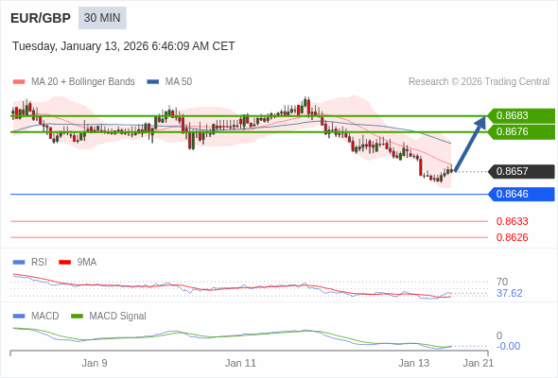Image resolution: width=558 pixels, height=378 pixels.
Task: Click the 9MA red legend swatch
Action: pos(64,263)
